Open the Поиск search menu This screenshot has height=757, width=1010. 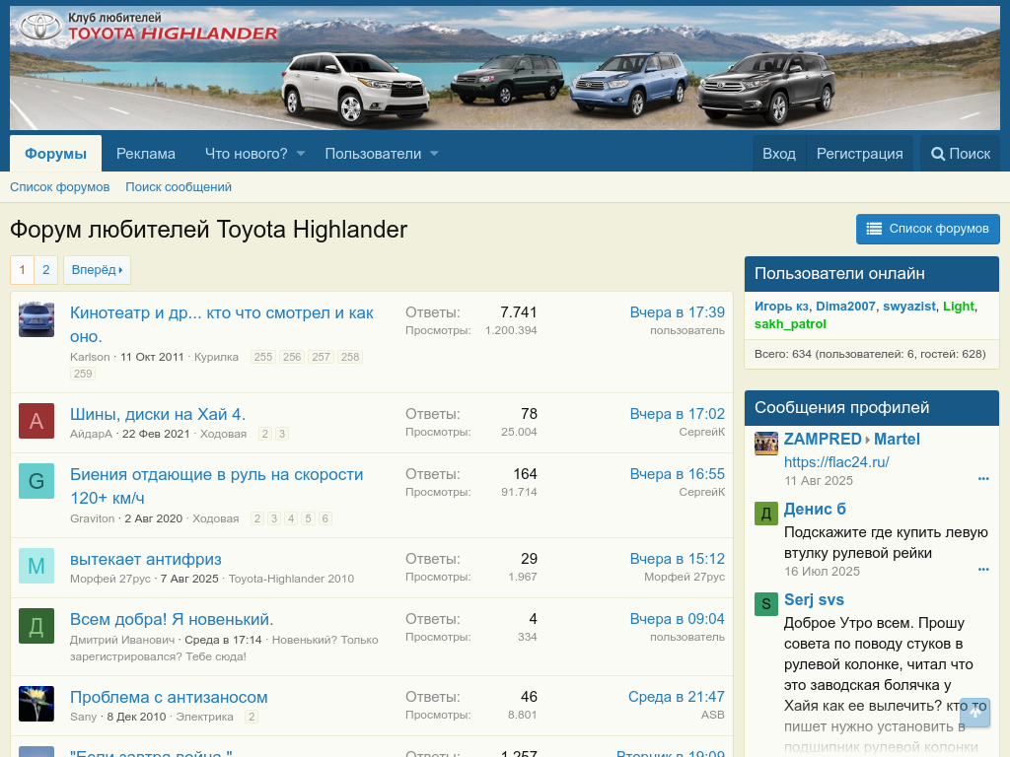[x=961, y=154]
